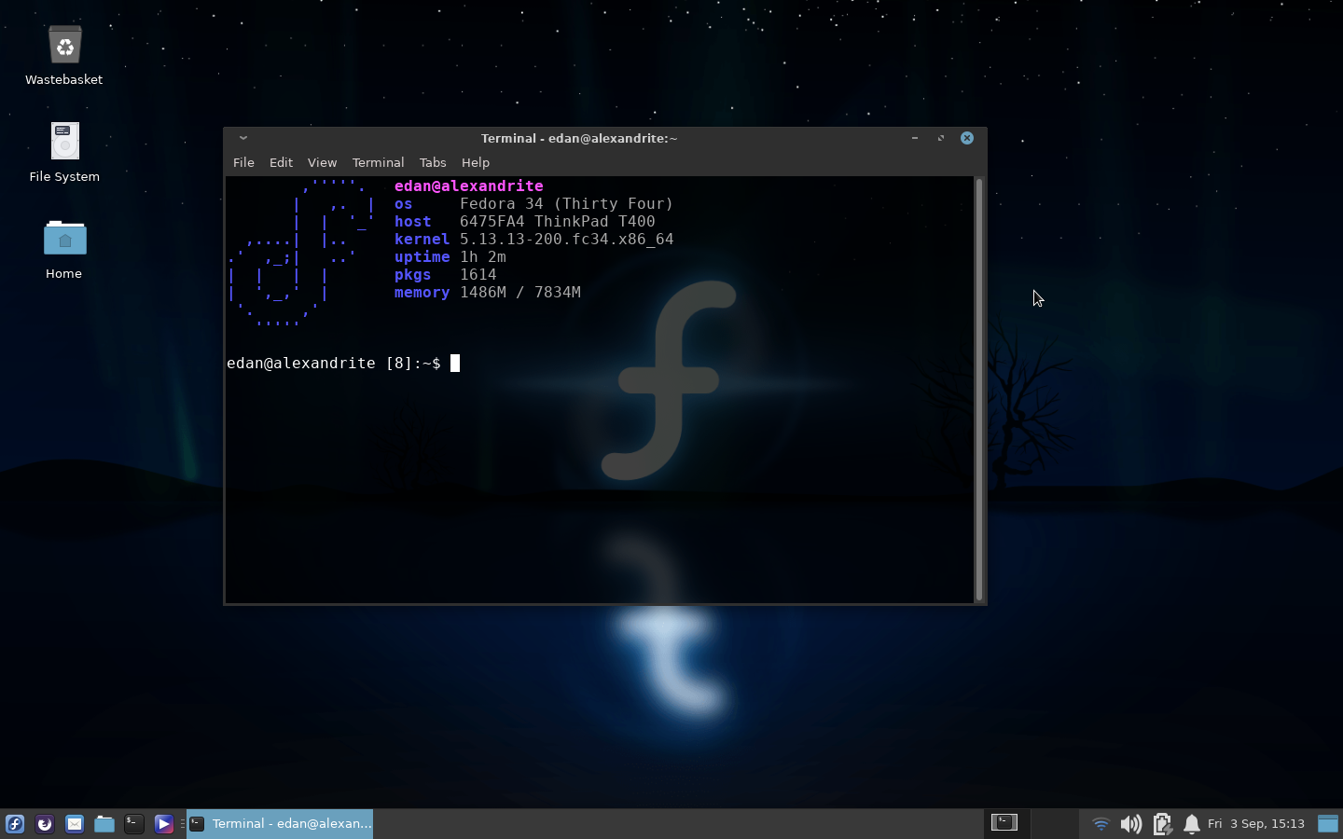Open the Edit menu of the terminal
Viewport: 1343px width, 839px height.
(281, 162)
